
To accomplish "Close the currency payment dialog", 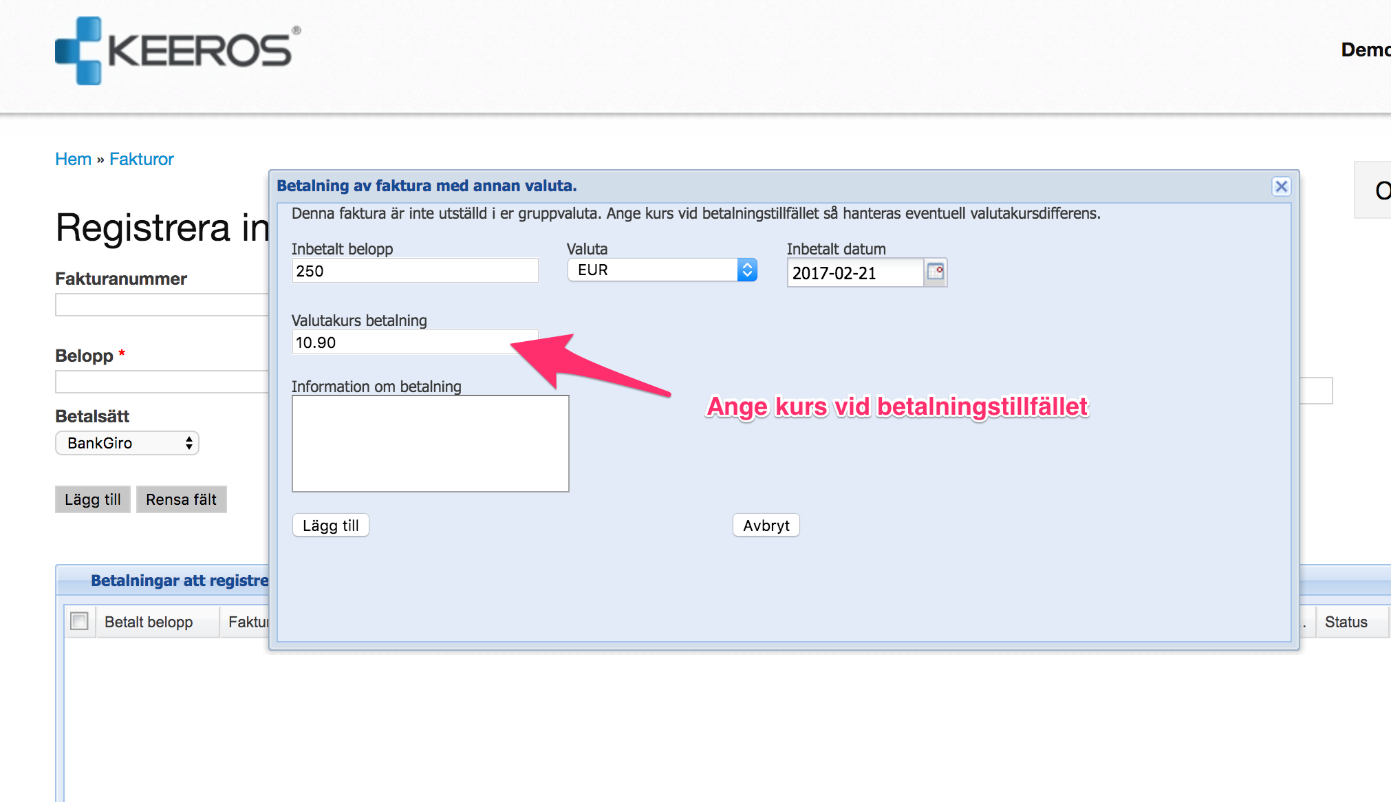I will click(x=1281, y=186).
